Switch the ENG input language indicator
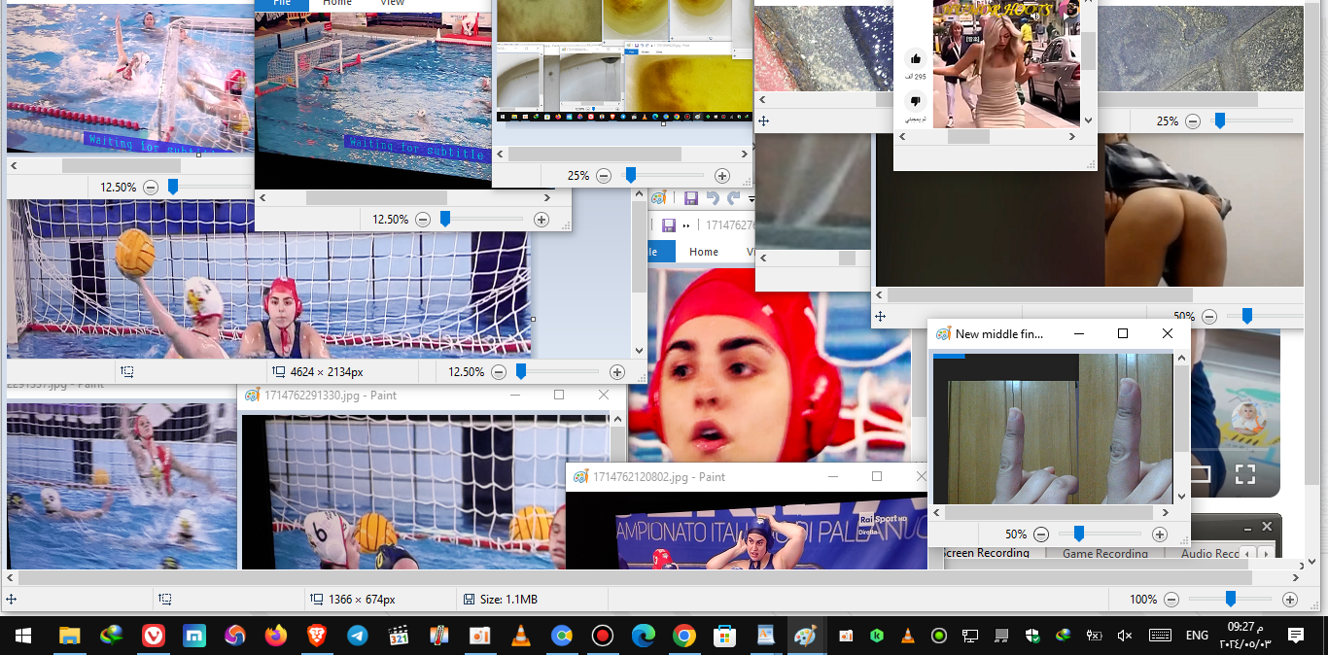Image resolution: width=1328 pixels, height=655 pixels. click(1197, 636)
